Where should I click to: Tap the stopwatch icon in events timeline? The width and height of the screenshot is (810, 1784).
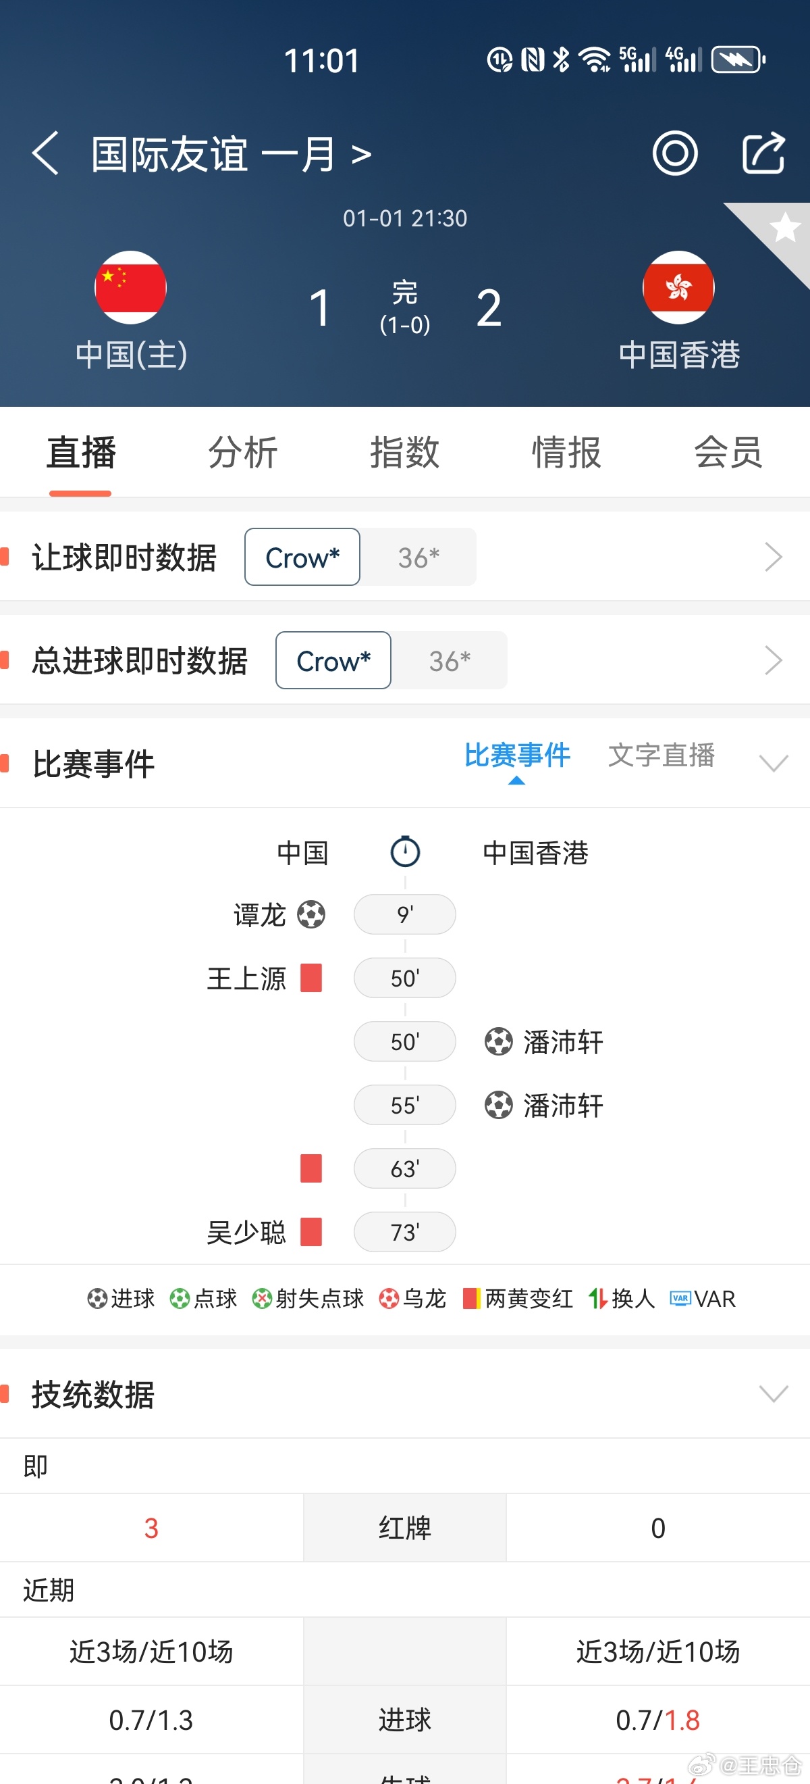pyautogui.click(x=406, y=851)
